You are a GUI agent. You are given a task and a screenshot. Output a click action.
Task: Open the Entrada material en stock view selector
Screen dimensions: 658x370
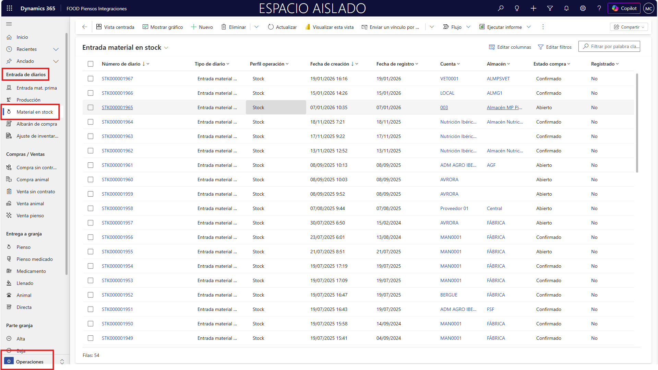(x=166, y=48)
